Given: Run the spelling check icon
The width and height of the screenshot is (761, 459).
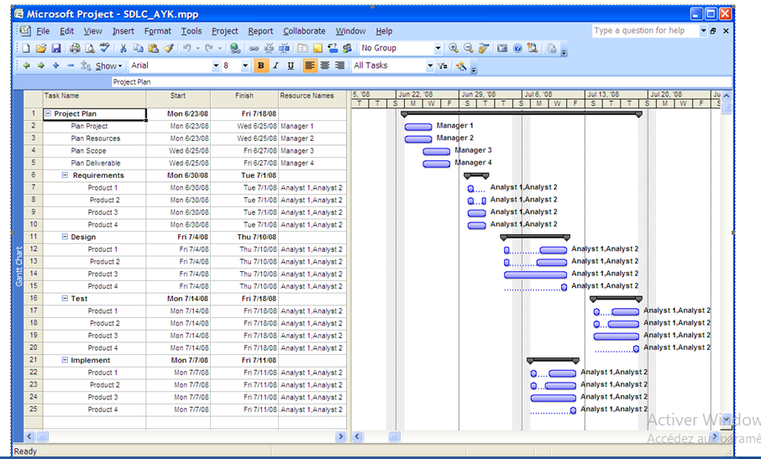Looking at the screenshot, I should click(105, 48).
